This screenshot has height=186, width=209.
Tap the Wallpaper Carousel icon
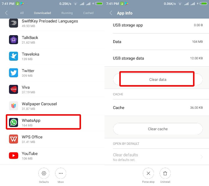(13, 106)
